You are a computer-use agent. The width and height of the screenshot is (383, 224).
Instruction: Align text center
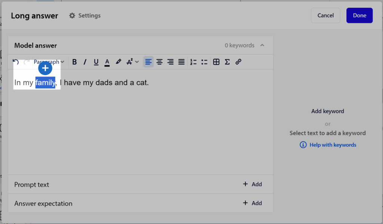(x=159, y=62)
